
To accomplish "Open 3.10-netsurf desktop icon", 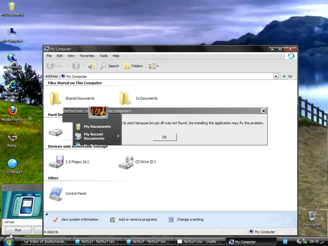I will click(12, 166).
